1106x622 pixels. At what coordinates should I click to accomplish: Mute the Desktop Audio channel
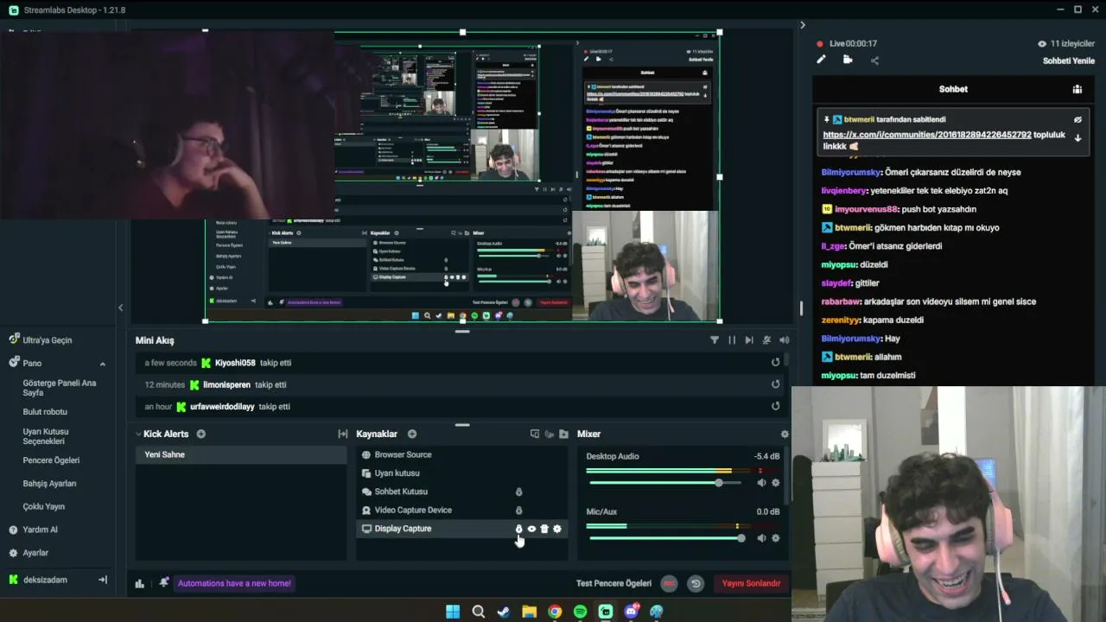pos(761,483)
